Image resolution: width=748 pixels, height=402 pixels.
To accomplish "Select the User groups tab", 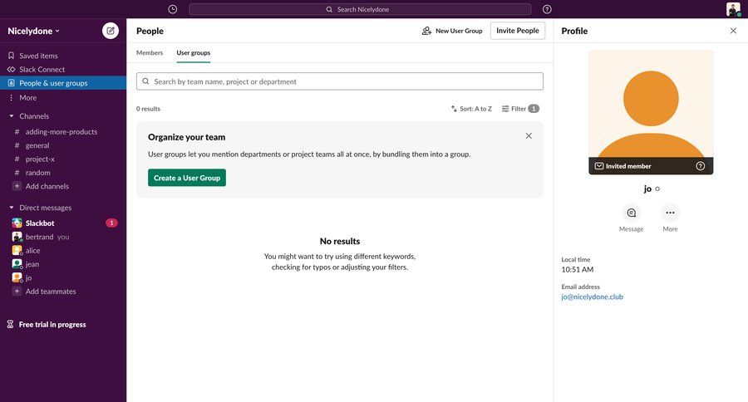I will click(x=193, y=53).
